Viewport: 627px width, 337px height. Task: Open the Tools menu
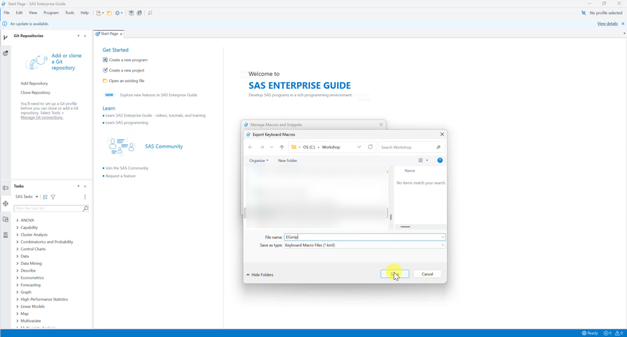(x=70, y=13)
